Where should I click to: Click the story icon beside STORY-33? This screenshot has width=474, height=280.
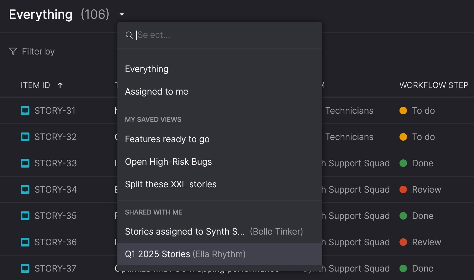(x=25, y=163)
